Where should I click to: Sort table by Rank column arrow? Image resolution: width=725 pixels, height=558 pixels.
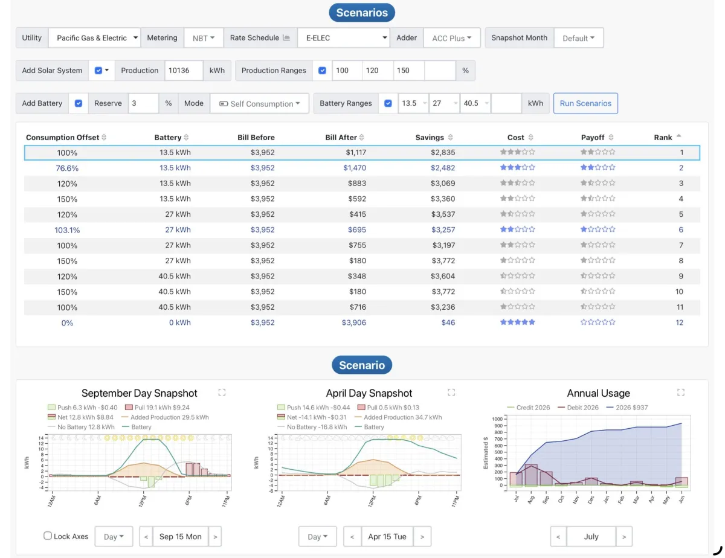coord(678,137)
